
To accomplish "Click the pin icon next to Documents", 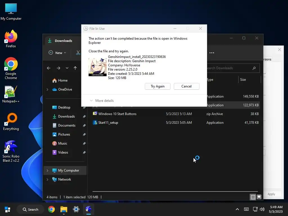I will (x=84, y=125).
